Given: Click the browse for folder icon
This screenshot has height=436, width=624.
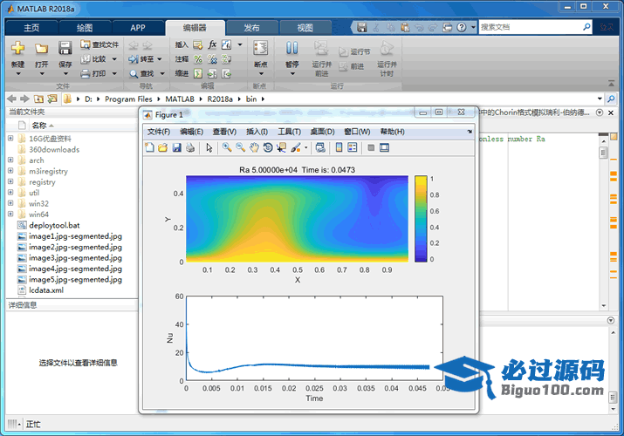Looking at the screenshot, I should [x=52, y=99].
